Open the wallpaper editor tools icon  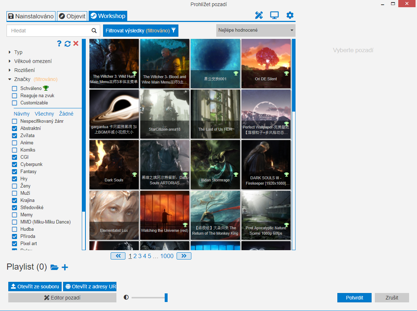(259, 15)
